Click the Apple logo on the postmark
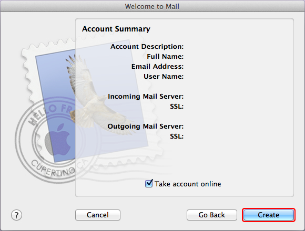305x231 pixels. [x=58, y=139]
